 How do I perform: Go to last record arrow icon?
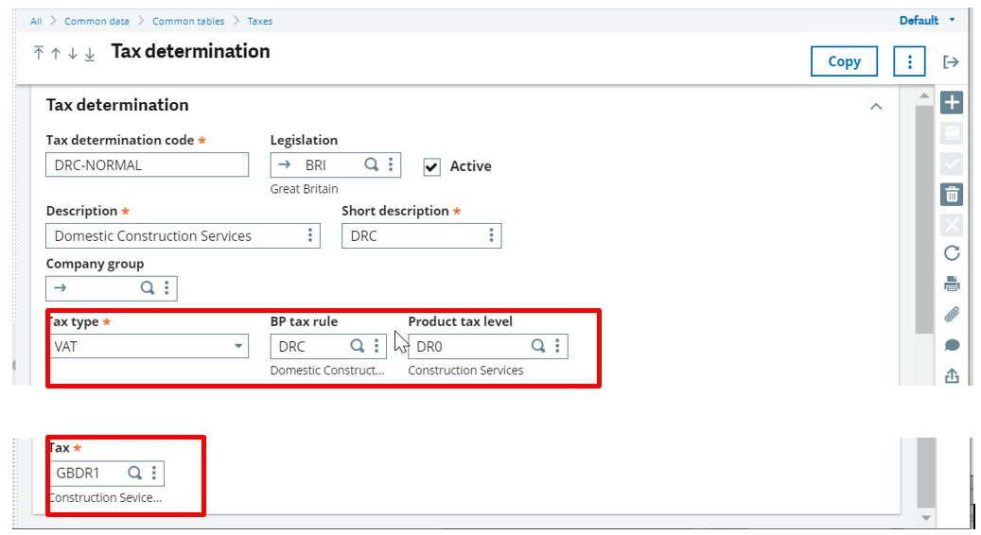coord(90,55)
